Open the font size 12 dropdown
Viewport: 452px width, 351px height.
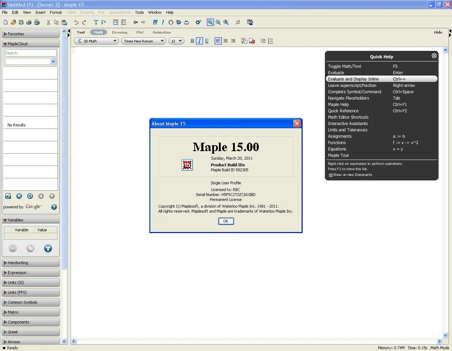click(176, 41)
